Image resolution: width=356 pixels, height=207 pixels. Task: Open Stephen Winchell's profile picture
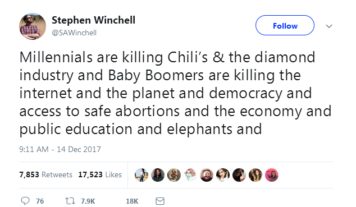pyautogui.click(x=33, y=26)
